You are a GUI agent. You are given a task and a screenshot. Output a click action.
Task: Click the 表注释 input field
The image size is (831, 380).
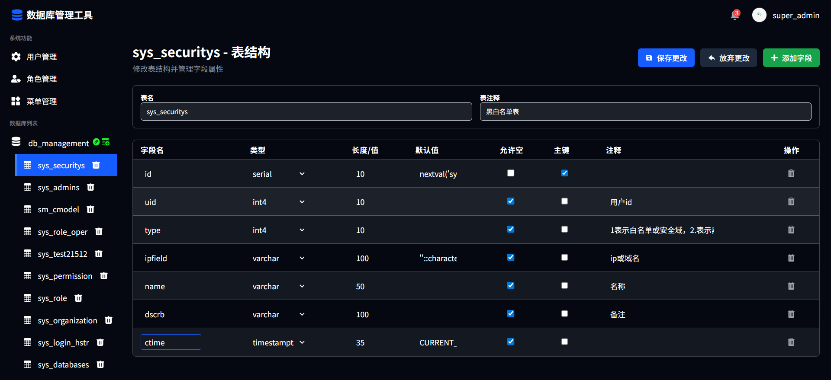(645, 112)
